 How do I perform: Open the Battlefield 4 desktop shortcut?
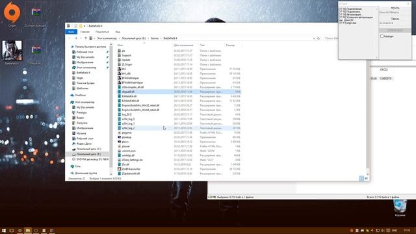12,52
